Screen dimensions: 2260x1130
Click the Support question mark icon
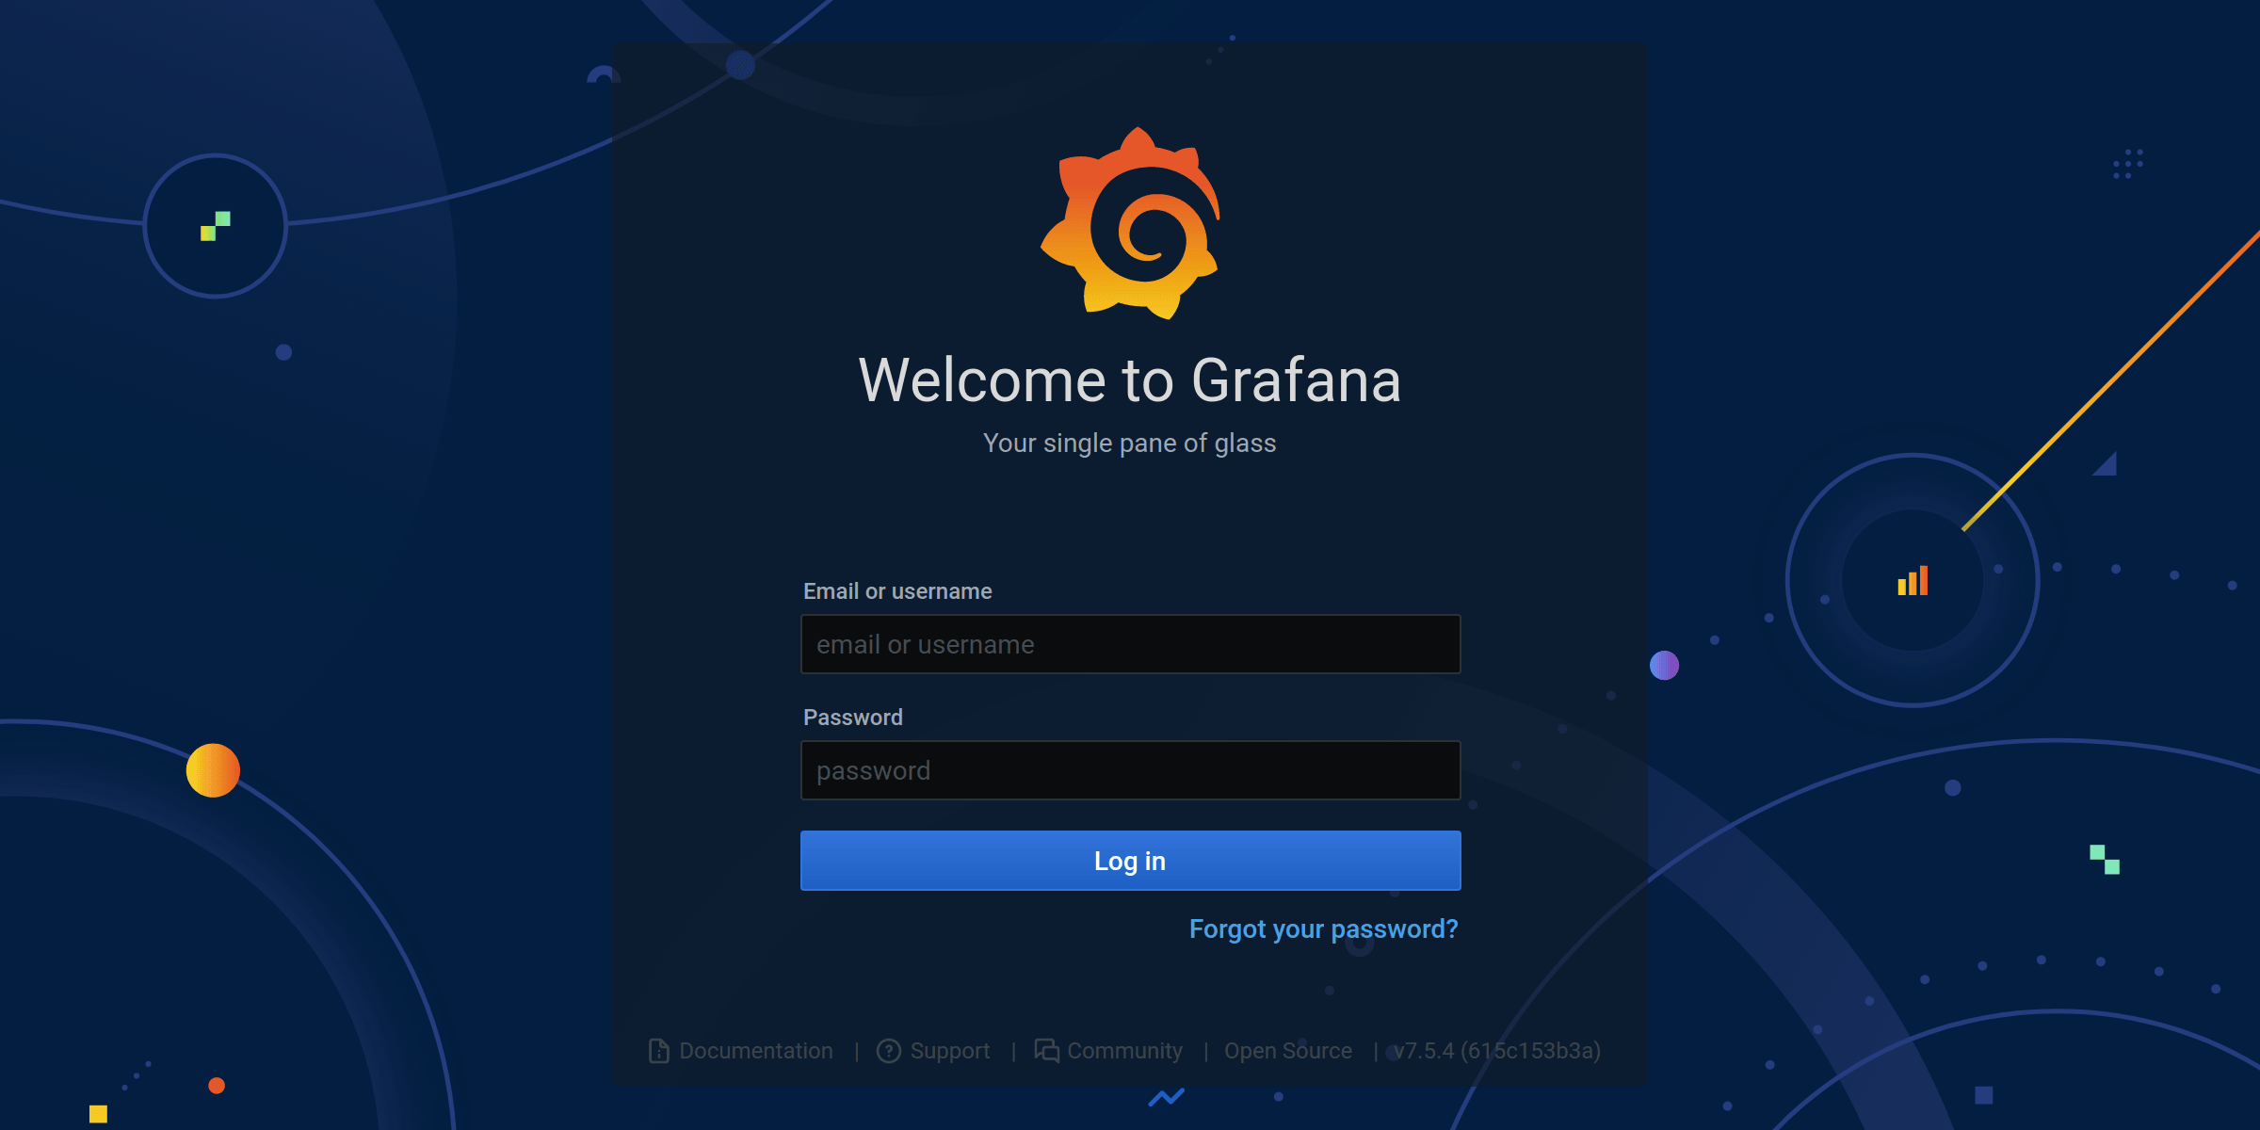tap(889, 1051)
